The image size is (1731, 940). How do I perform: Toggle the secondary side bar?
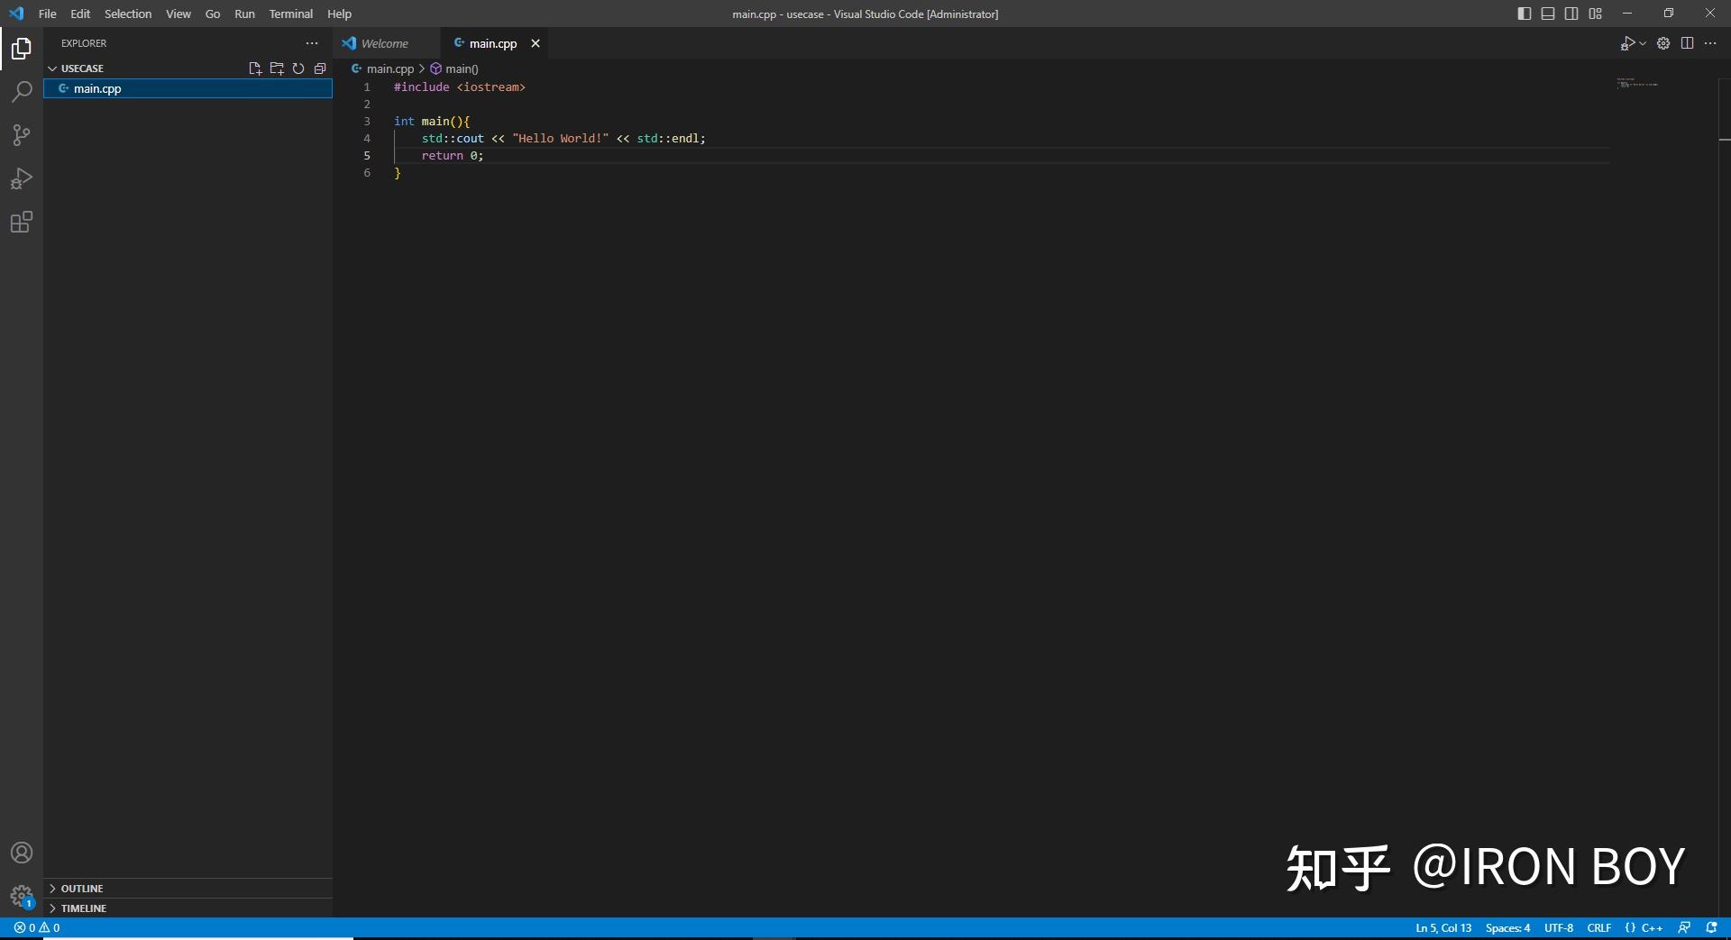(1571, 14)
